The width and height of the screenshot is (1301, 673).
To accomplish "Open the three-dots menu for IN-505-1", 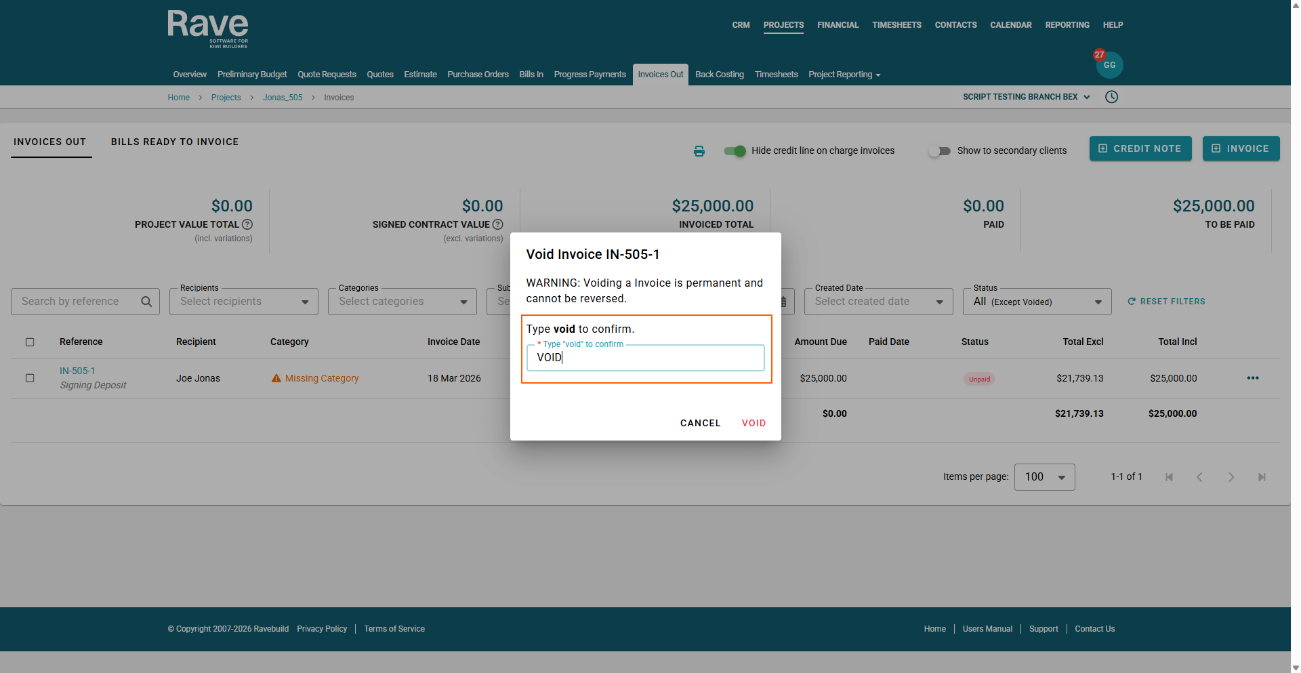I will (1253, 378).
